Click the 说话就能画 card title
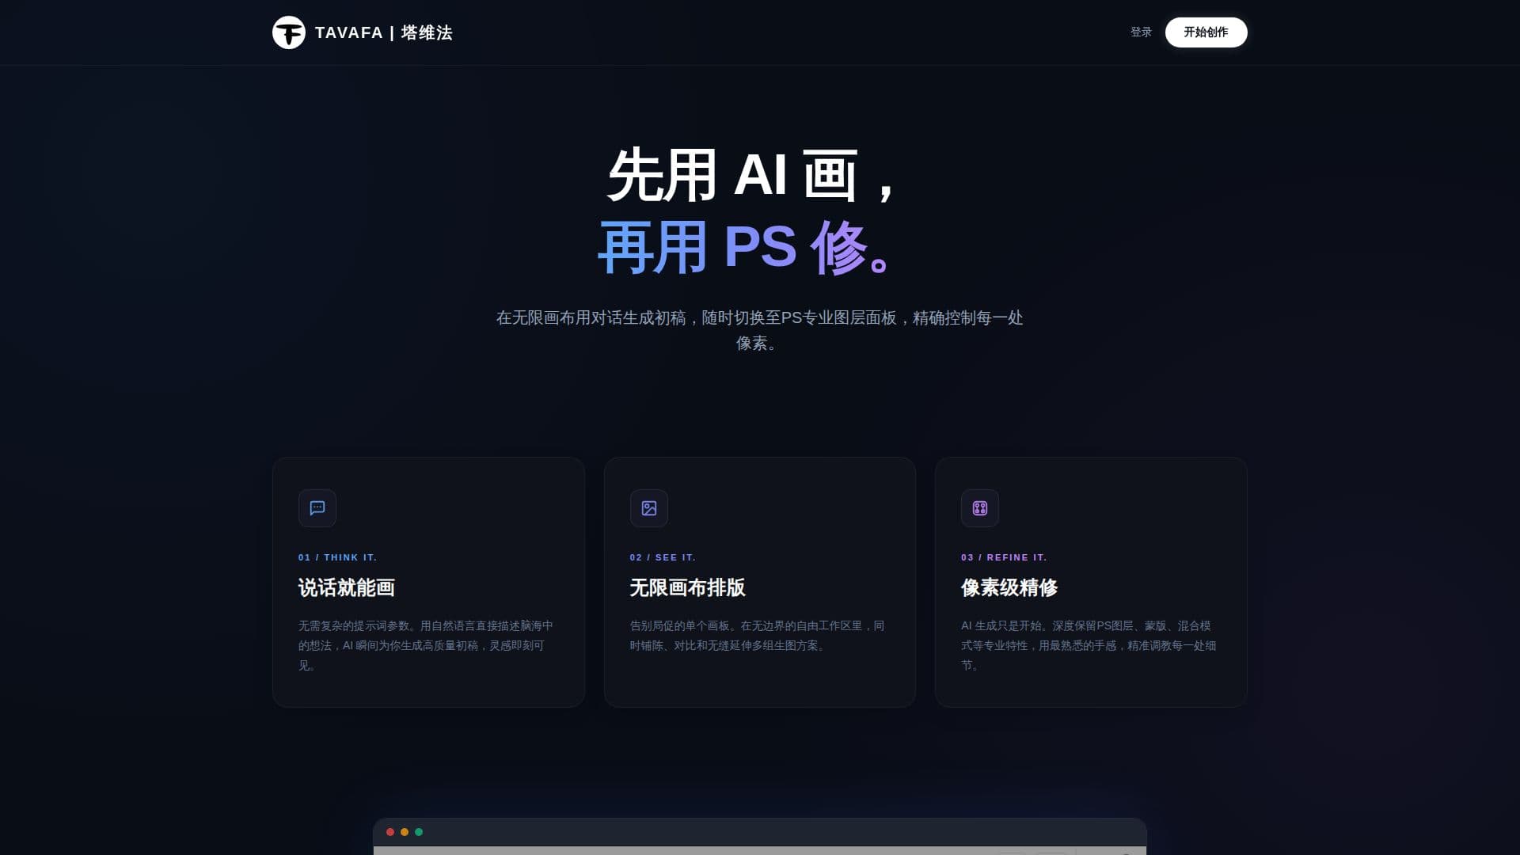This screenshot has width=1520, height=855. click(347, 587)
